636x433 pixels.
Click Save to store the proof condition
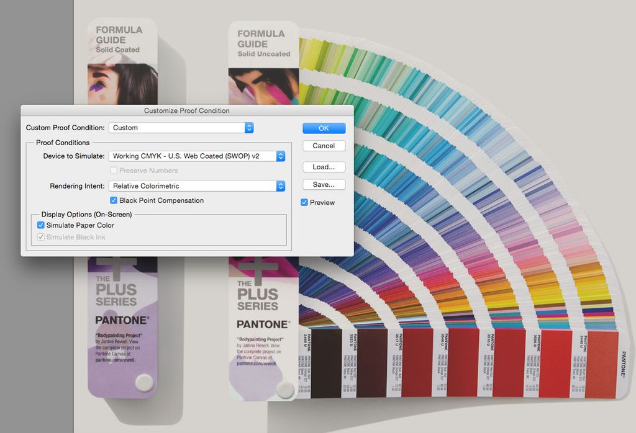pyautogui.click(x=324, y=184)
